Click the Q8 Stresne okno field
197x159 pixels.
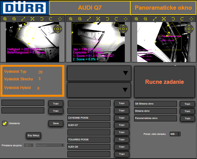point(155,104)
